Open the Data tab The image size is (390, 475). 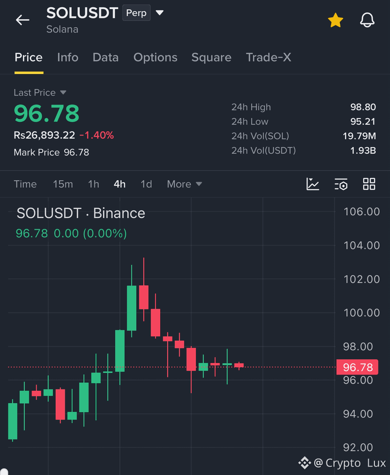[x=106, y=57]
